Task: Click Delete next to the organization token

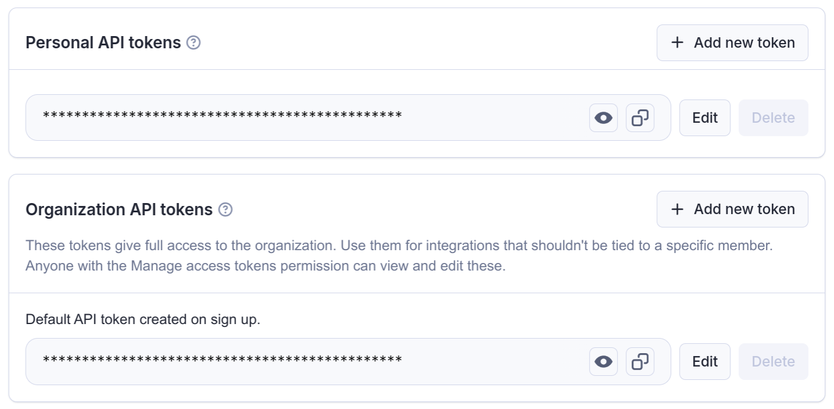Action: [x=773, y=361]
